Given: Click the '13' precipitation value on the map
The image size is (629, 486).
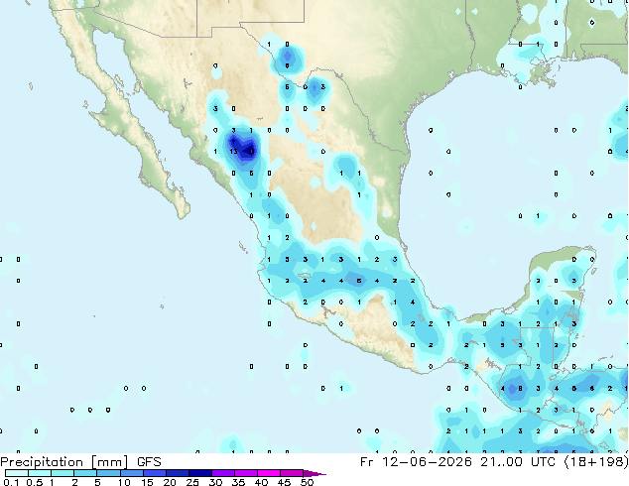Looking at the screenshot, I should [233, 152].
